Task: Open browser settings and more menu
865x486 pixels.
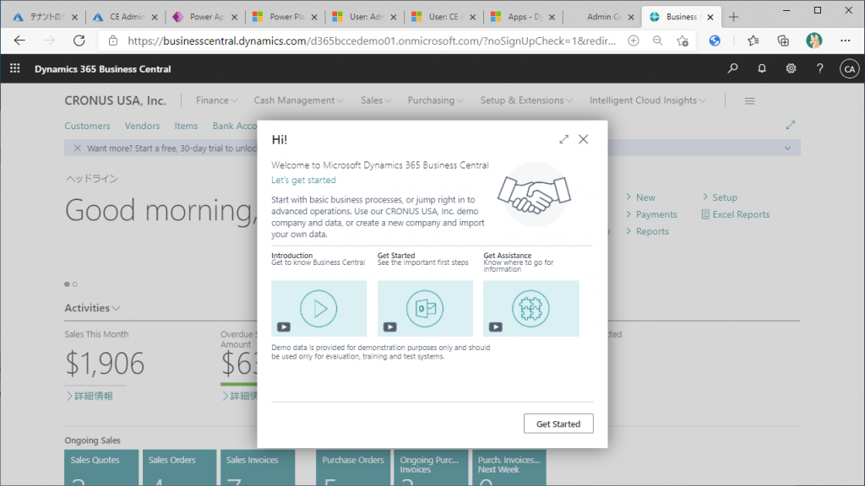Action: click(x=845, y=40)
